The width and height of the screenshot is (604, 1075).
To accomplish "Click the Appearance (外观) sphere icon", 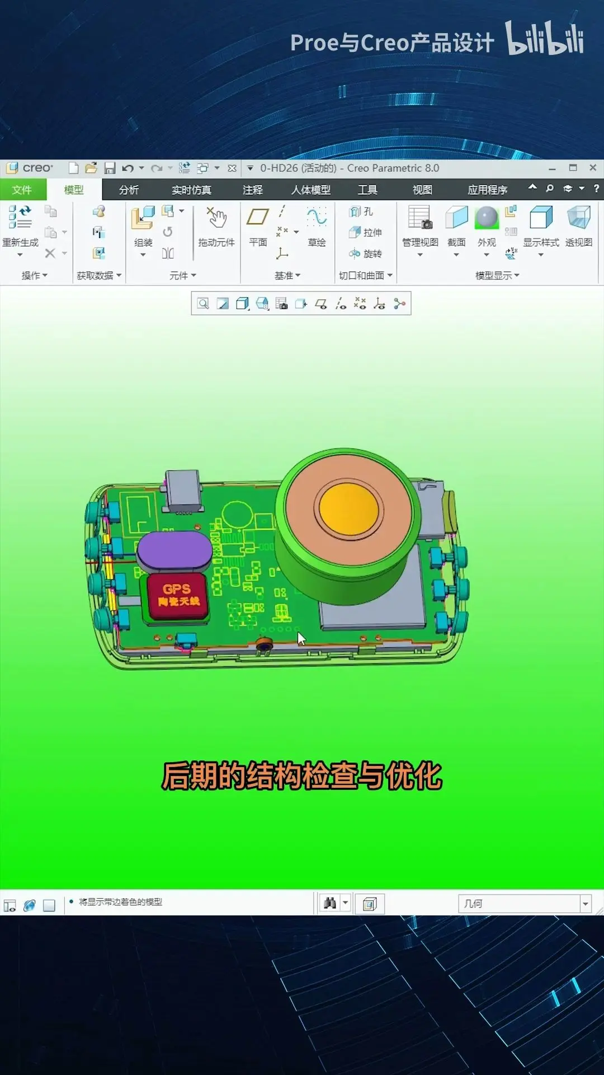I will pyautogui.click(x=487, y=218).
